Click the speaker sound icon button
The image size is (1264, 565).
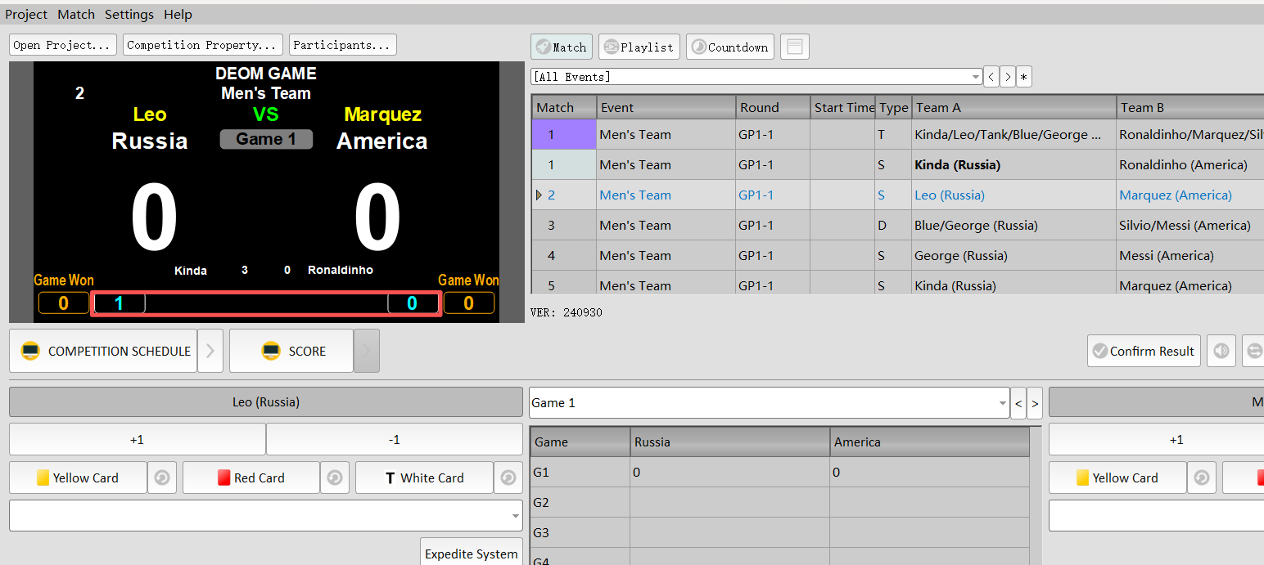[1221, 351]
